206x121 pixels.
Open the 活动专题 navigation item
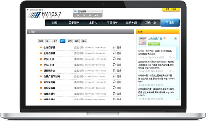131,23
